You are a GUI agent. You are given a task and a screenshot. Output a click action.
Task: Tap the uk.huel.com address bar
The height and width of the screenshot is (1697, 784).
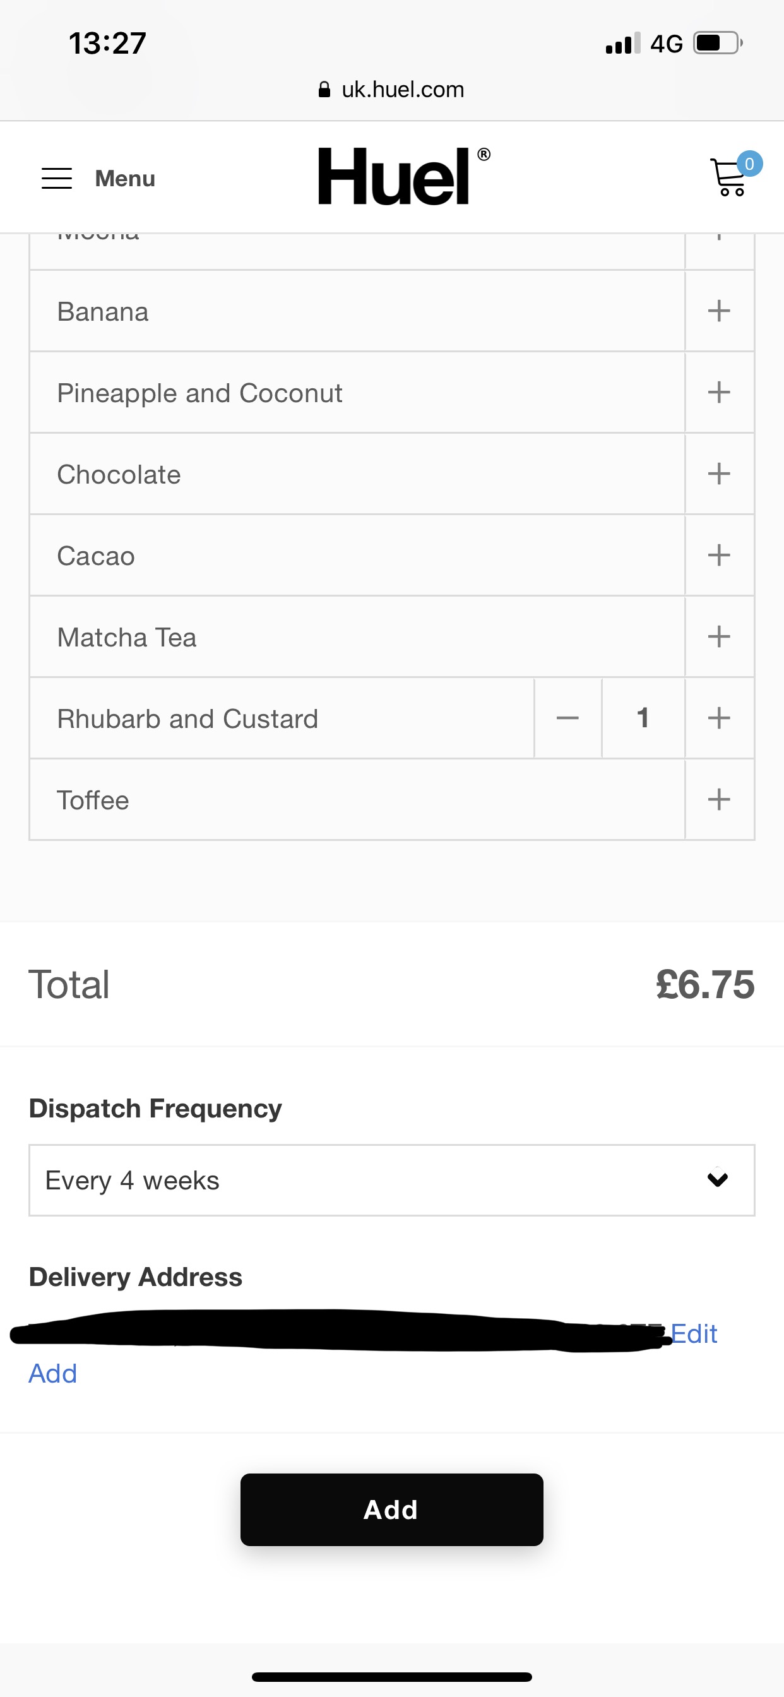(x=391, y=90)
